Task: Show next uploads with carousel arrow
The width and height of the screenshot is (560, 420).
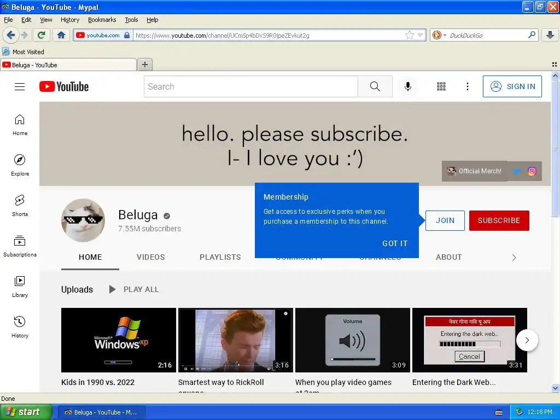Action: click(x=527, y=340)
